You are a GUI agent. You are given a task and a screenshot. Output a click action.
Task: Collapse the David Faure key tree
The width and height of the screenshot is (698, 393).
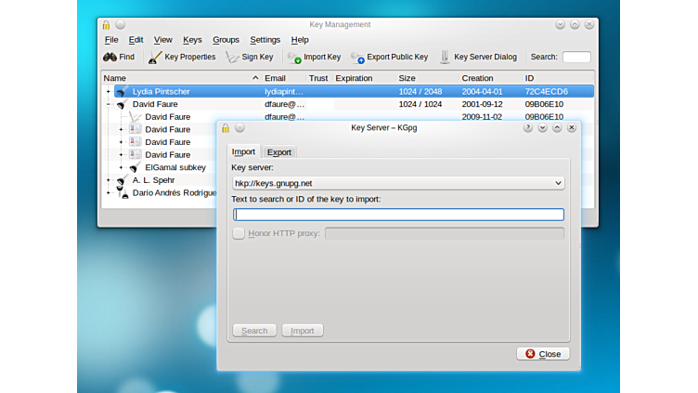[x=108, y=105]
